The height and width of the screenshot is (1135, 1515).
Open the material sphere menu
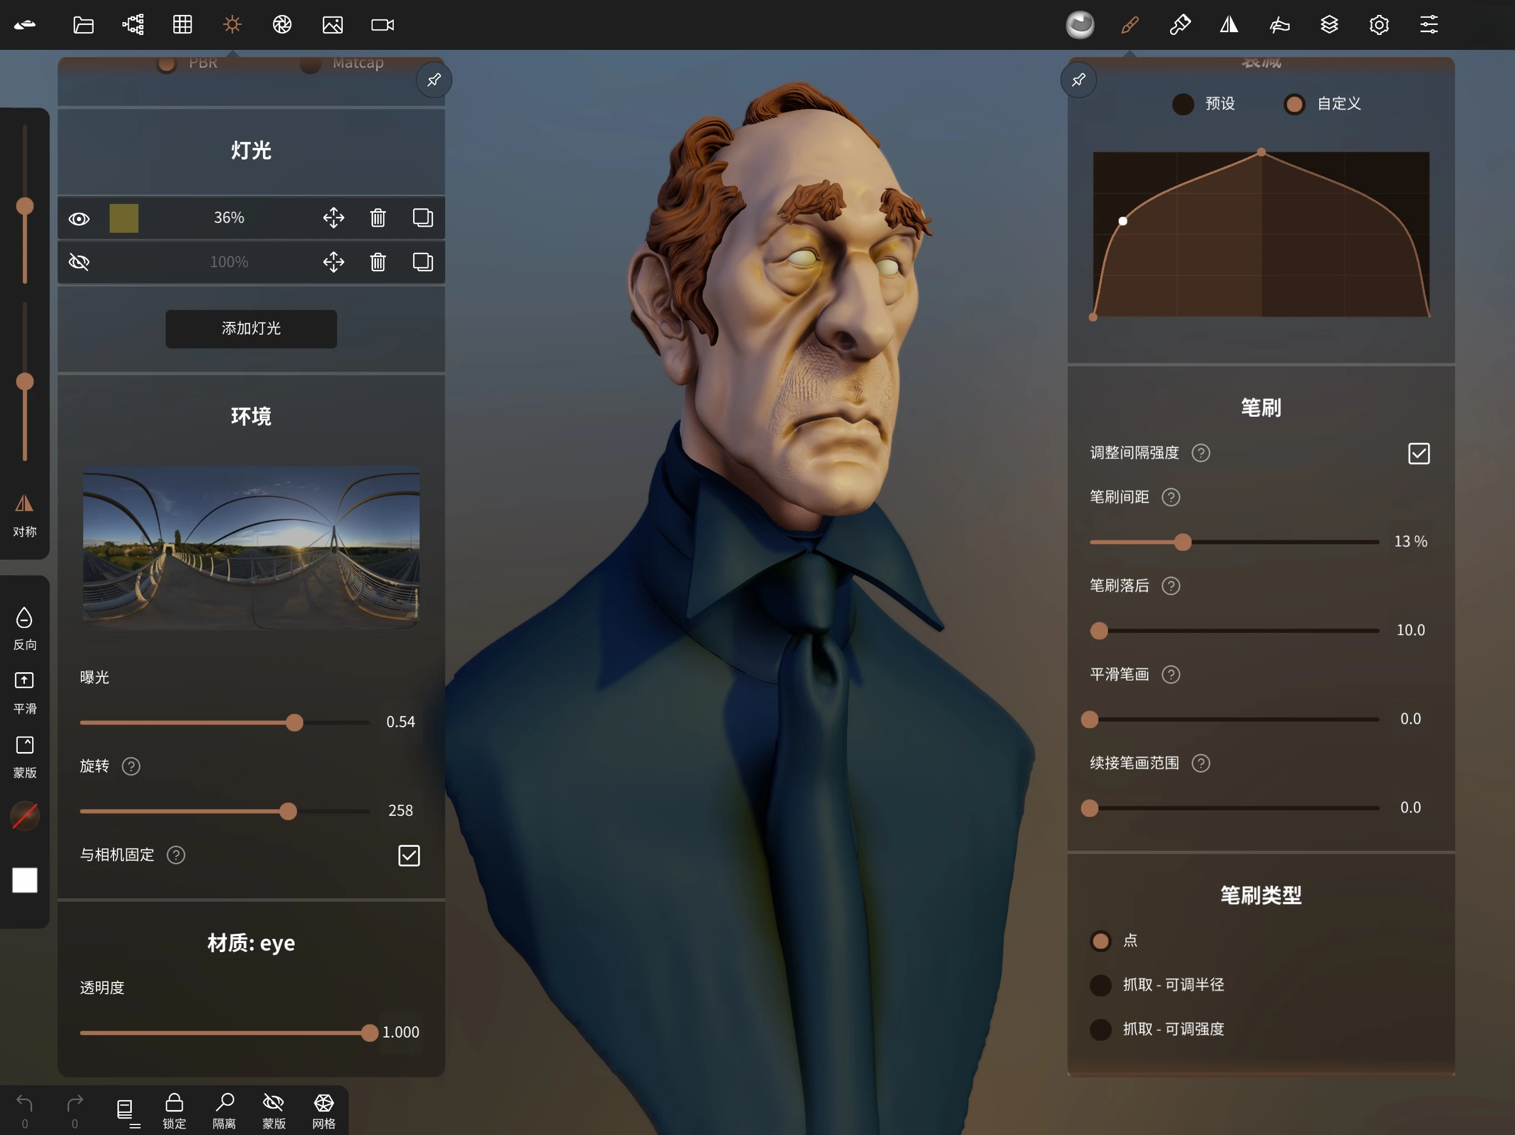click(x=1080, y=25)
